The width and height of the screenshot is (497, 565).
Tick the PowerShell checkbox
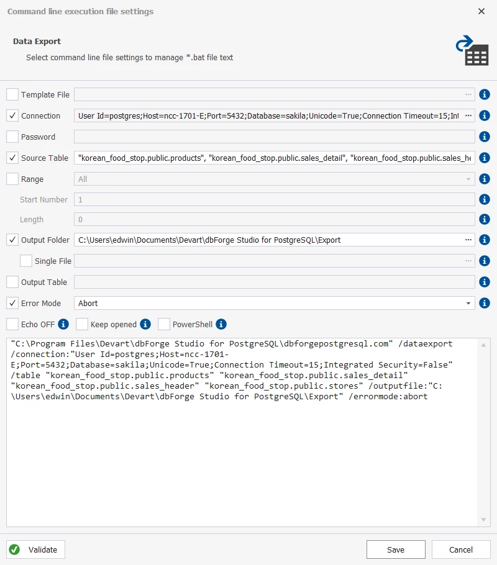[x=164, y=324]
